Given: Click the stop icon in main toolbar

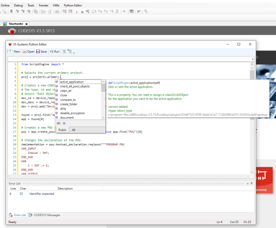Looking at the screenshot, I should (82, 12).
